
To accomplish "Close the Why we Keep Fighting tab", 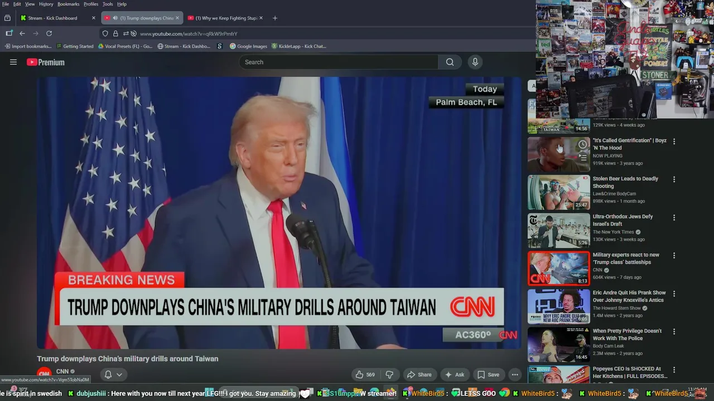I will 261,18.
